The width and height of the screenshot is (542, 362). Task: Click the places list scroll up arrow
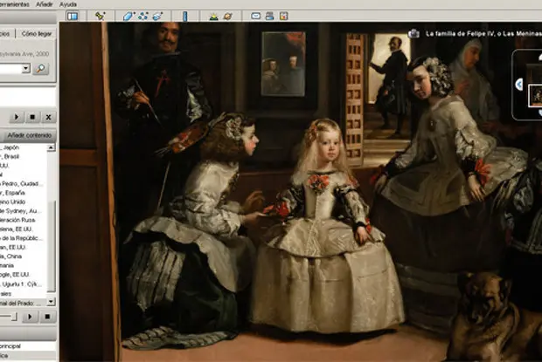point(52,147)
